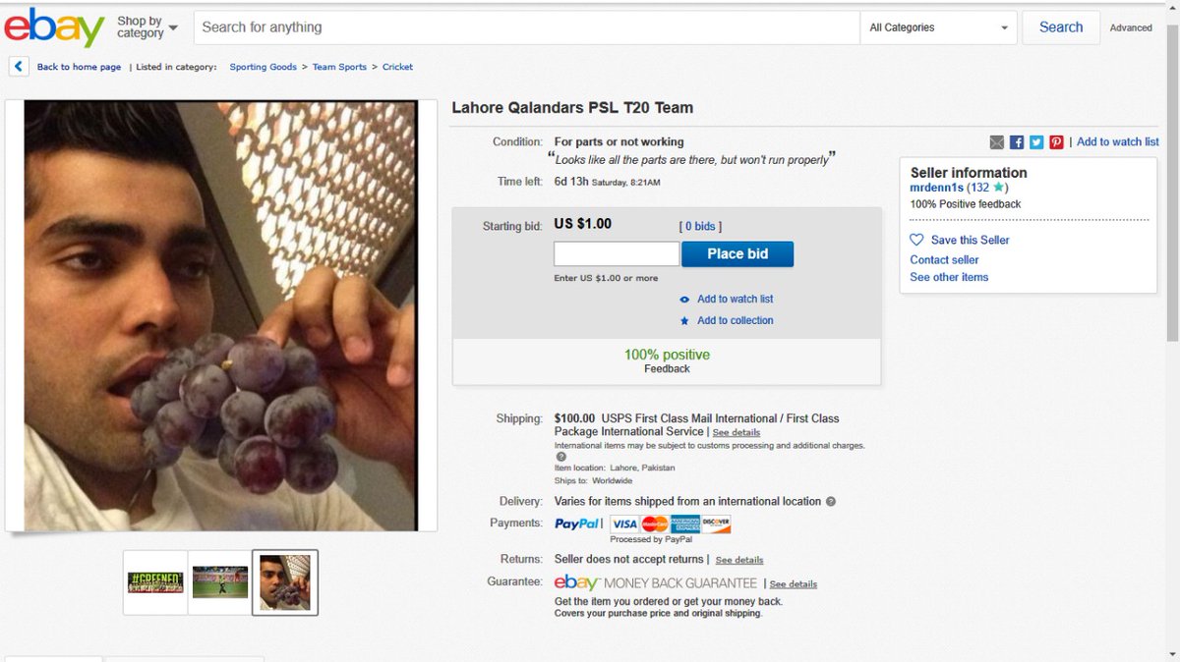This screenshot has width=1180, height=662.
Task: Share listing via email icon
Action: click(997, 142)
